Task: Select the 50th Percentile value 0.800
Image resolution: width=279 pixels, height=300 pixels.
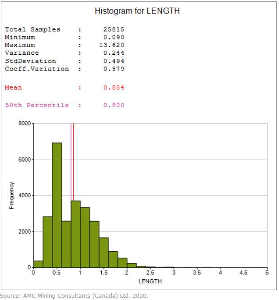Action: coord(113,105)
